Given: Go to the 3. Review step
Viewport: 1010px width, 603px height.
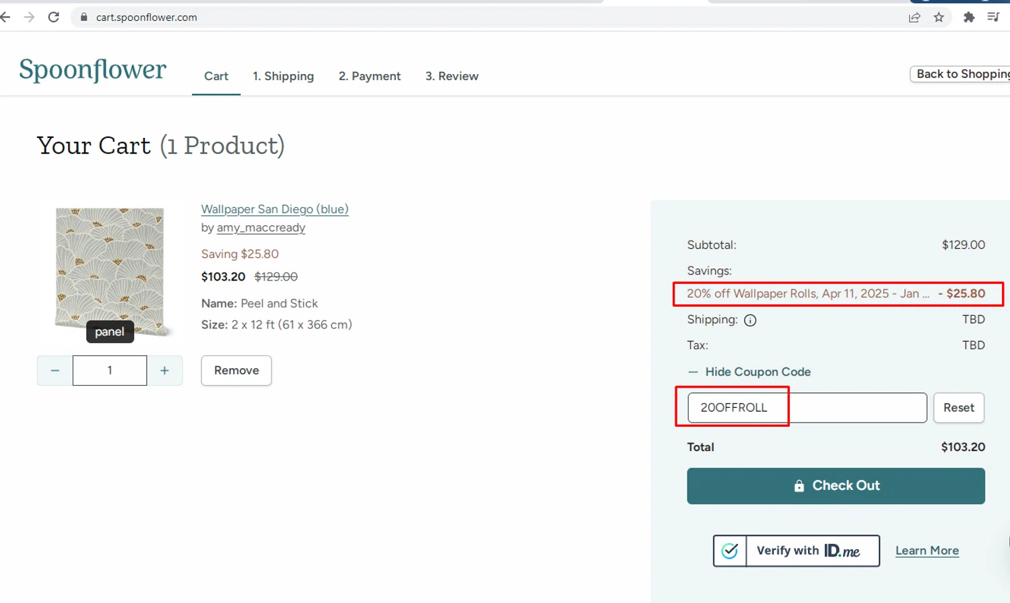Looking at the screenshot, I should point(452,77).
